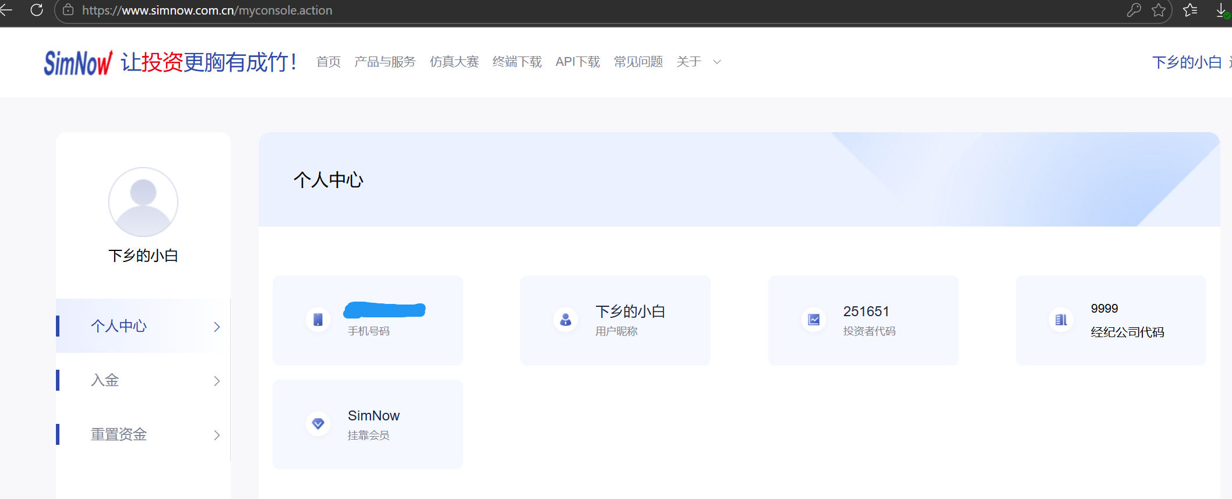This screenshot has width=1232, height=499.
Task: Click the phone number card icon
Action: 318,320
